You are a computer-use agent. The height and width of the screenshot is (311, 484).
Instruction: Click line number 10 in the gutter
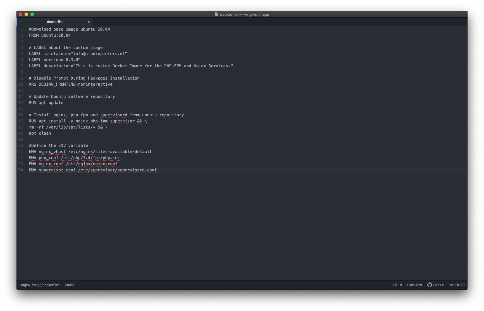pyautogui.click(x=20, y=84)
